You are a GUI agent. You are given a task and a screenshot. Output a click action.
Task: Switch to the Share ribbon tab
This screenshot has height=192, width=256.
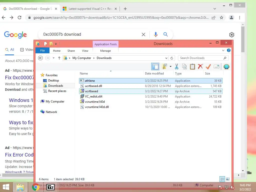coord(71,51)
